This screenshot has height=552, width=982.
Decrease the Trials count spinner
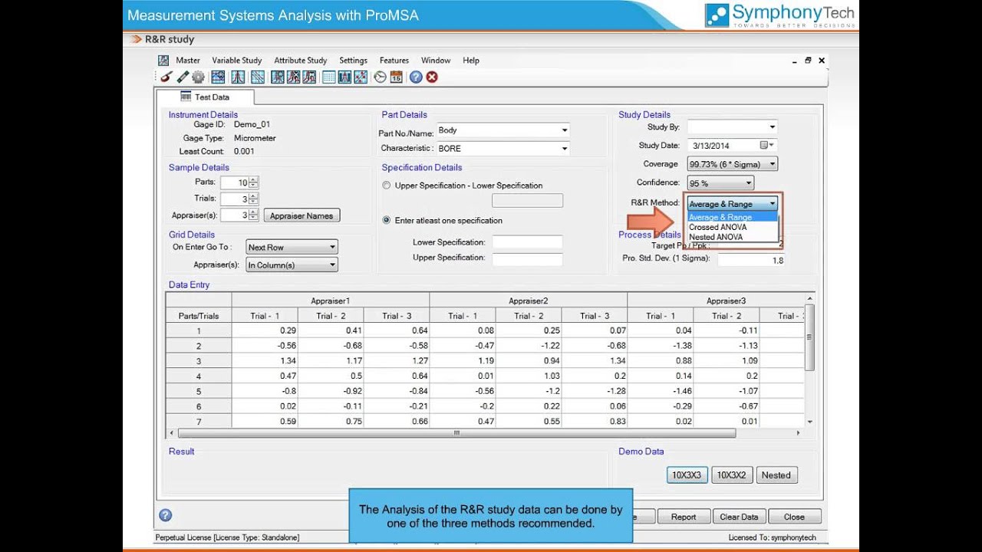pyautogui.click(x=254, y=202)
